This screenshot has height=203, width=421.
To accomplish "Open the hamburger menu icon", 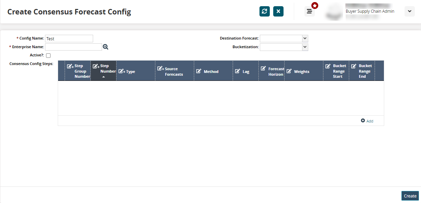I will coord(309,11).
